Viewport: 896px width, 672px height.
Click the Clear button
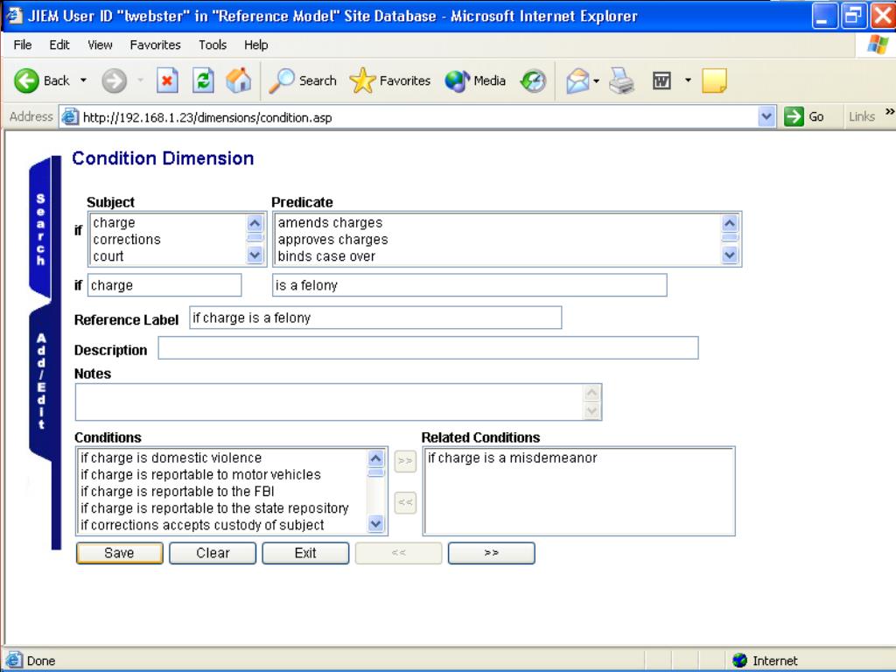point(213,553)
